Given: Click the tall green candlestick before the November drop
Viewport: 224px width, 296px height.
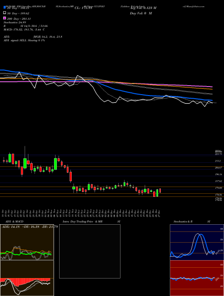Looking at the screenshot, I should 56,164.
